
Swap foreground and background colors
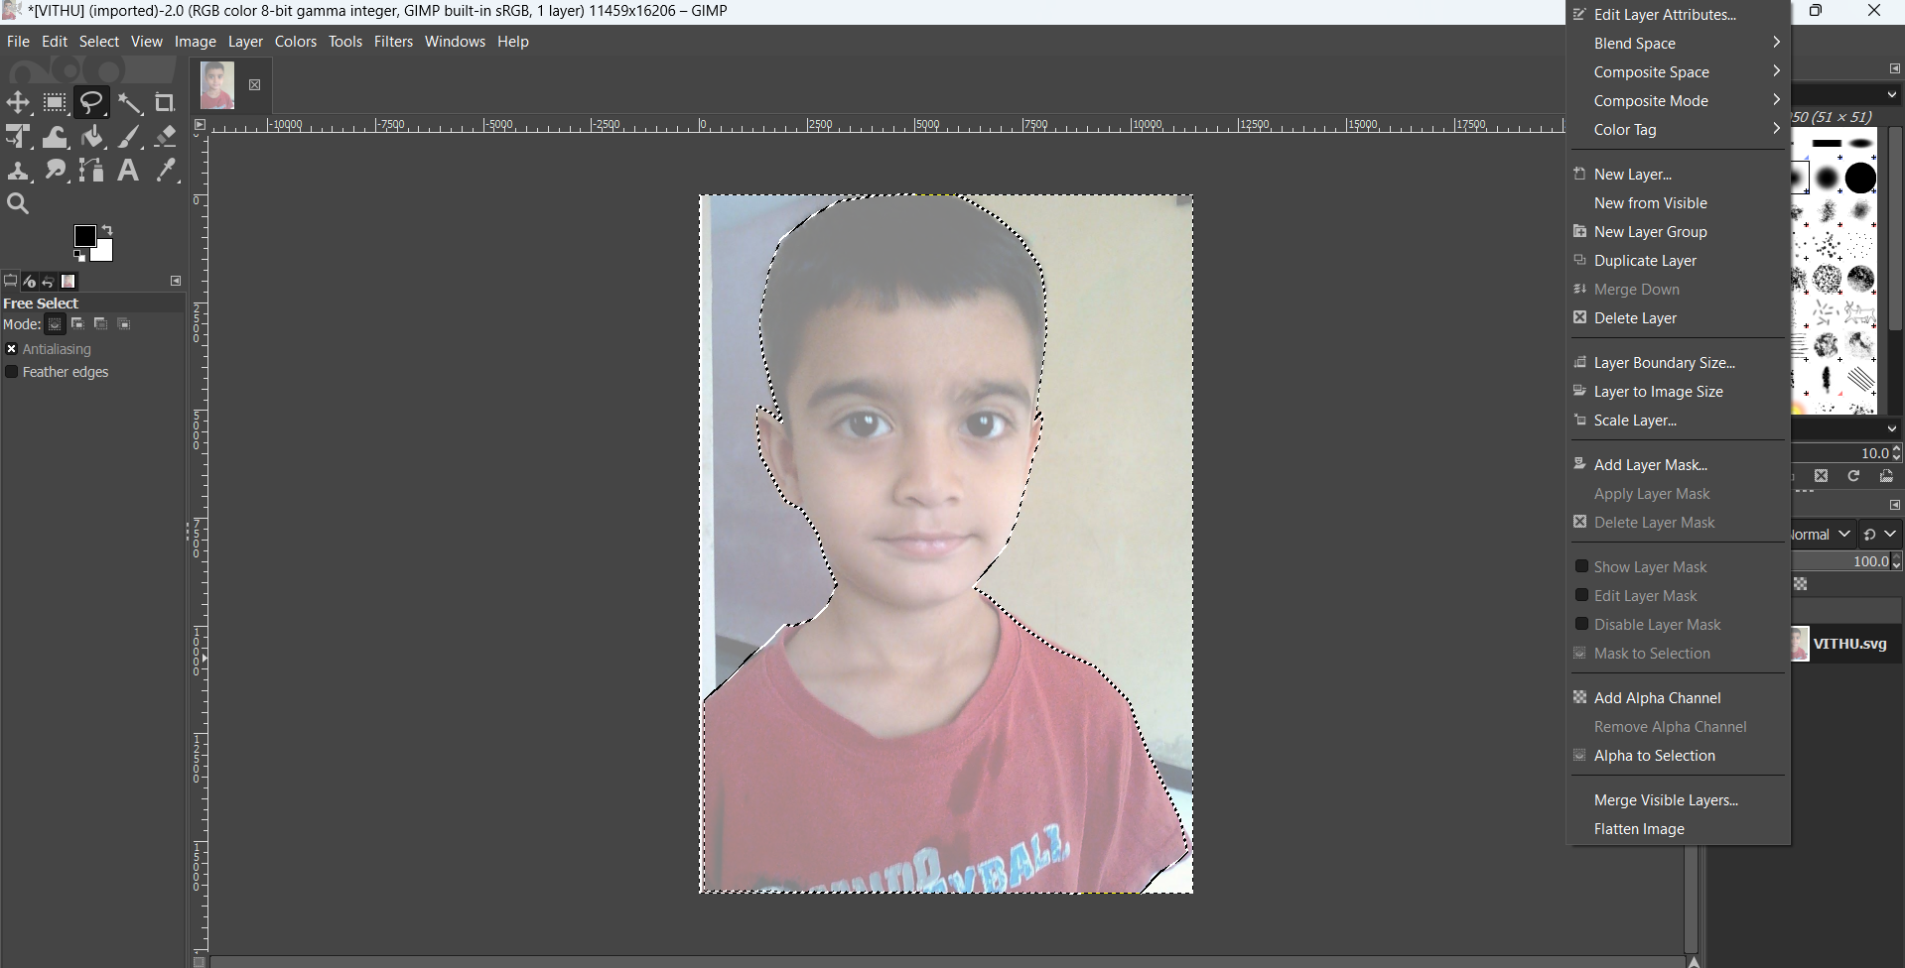[107, 230]
